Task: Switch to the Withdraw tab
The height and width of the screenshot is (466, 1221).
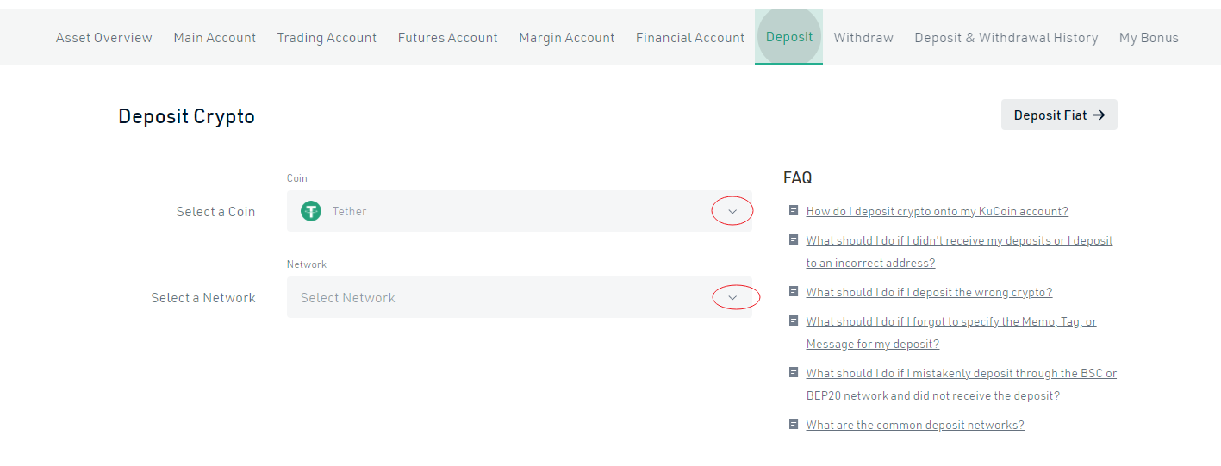Action: (x=863, y=38)
